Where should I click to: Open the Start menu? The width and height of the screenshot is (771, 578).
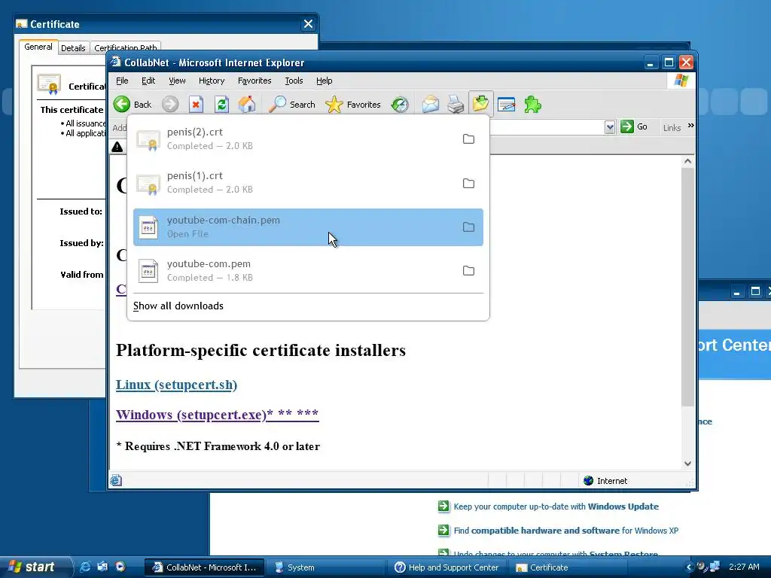point(35,567)
